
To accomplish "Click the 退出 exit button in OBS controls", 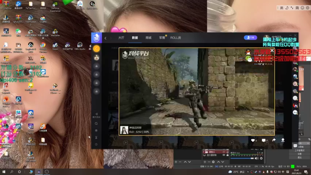I will point(299,157).
